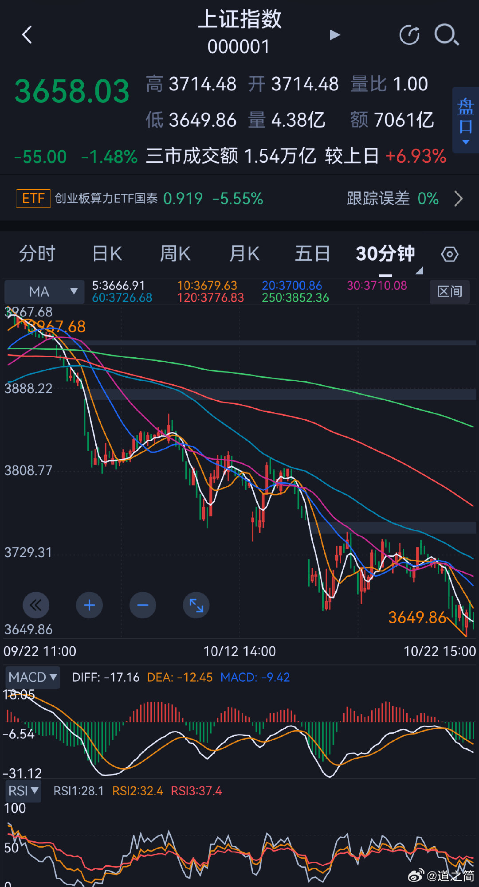The width and height of the screenshot is (479, 887).
Task: Tap the 30:3710.08 MA value
Action: pyautogui.click(x=377, y=285)
